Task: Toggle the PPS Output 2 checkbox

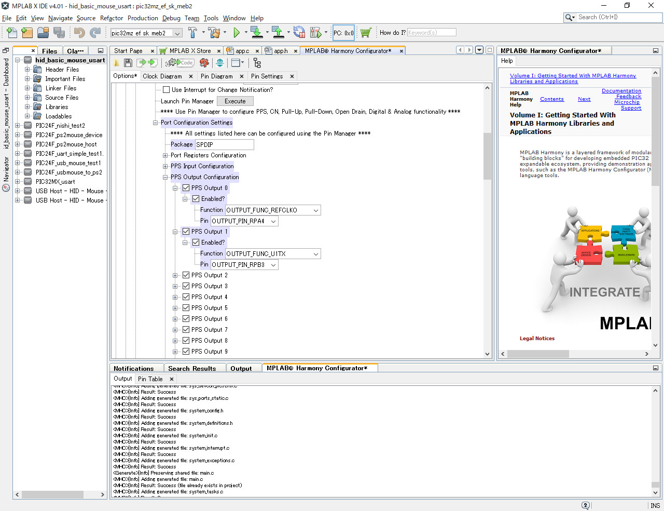Action: click(x=186, y=275)
